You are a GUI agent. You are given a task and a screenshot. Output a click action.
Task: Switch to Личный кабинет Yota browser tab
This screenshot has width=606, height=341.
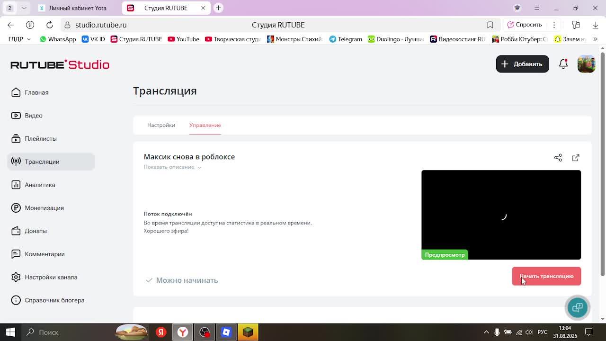(78, 8)
